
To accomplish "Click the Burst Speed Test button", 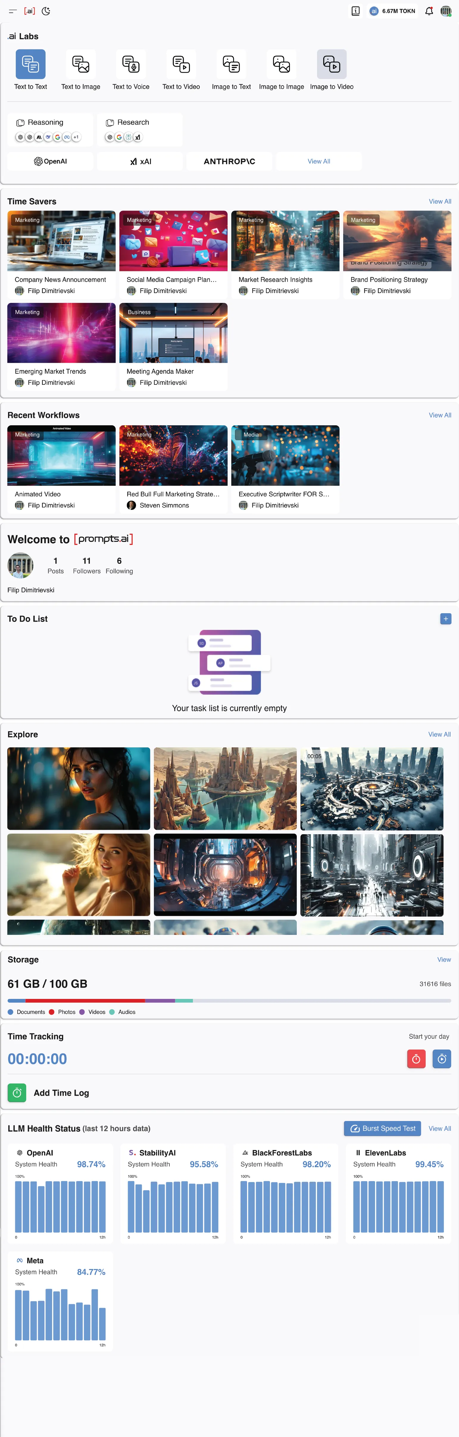I will (x=382, y=1128).
